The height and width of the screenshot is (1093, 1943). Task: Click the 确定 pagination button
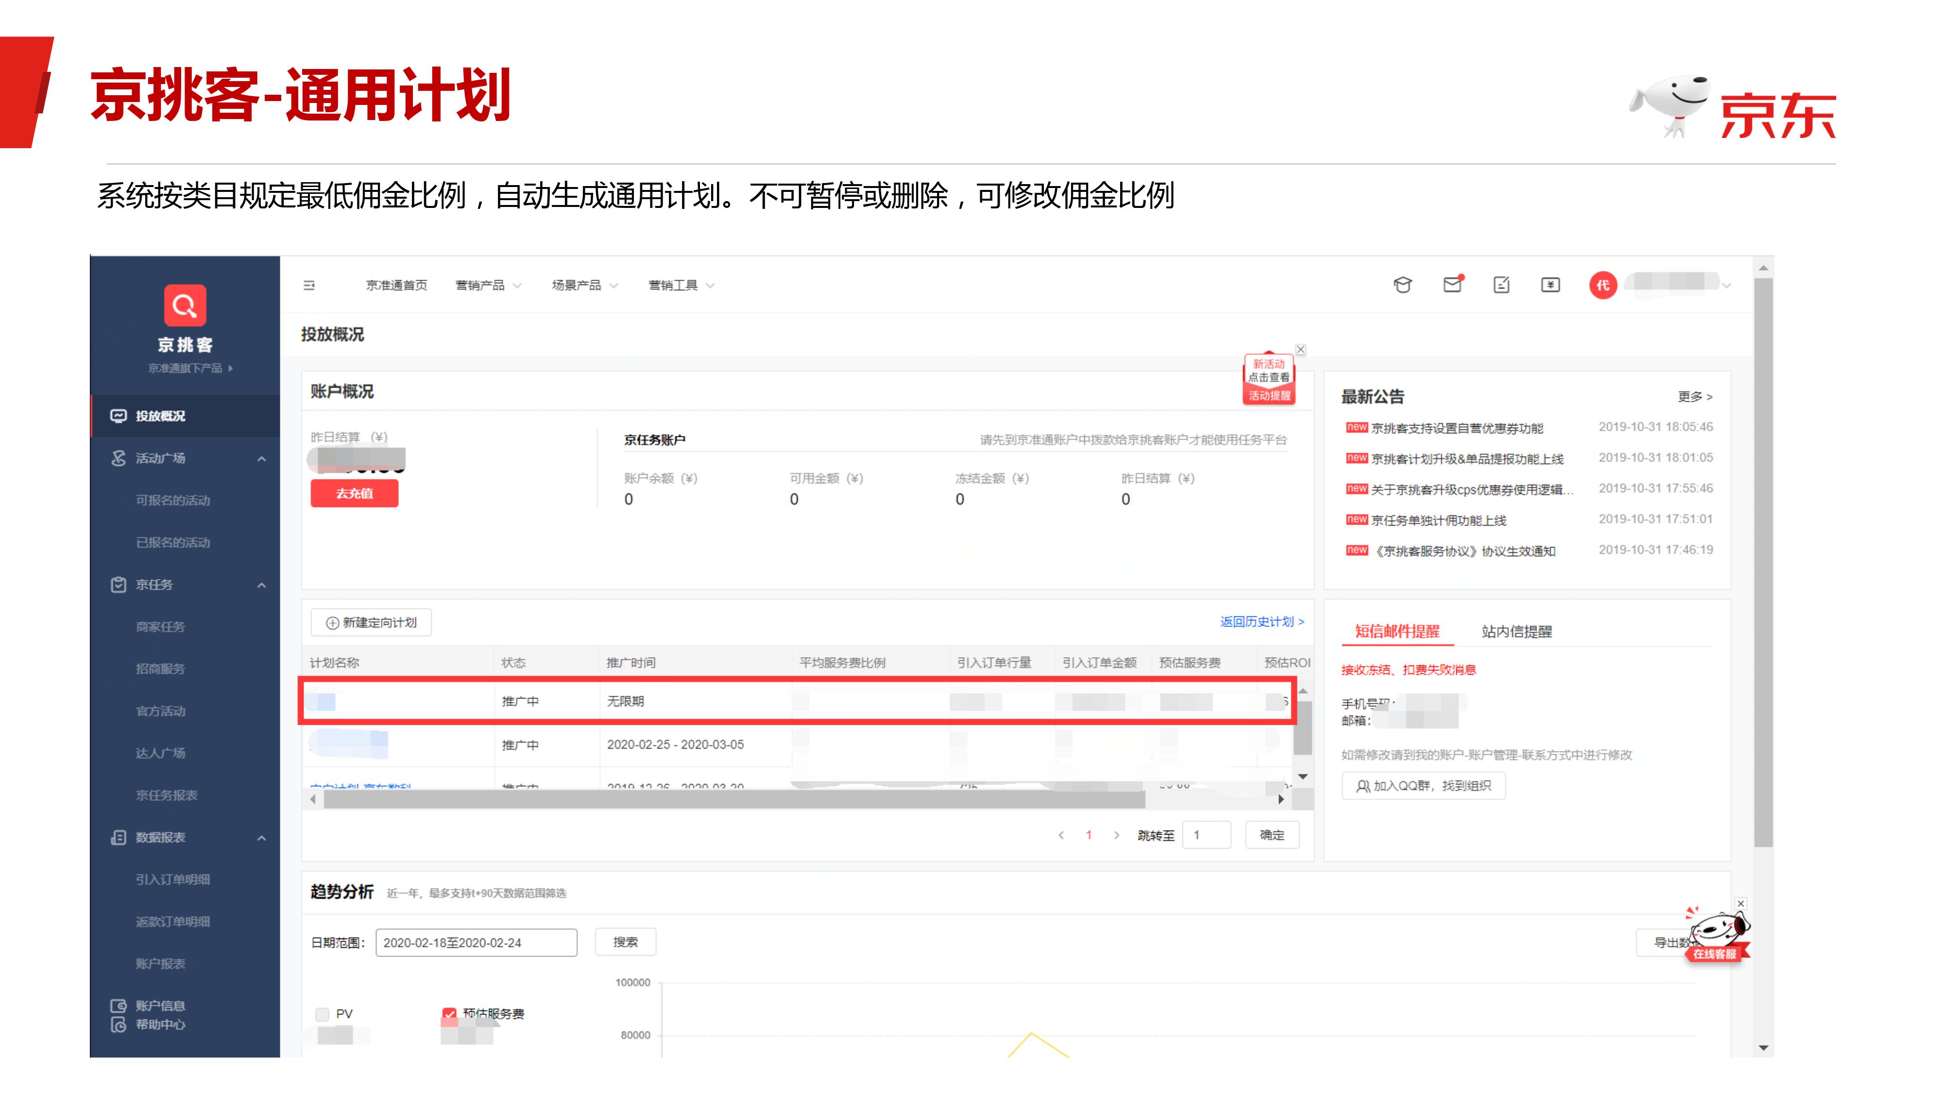[x=1272, y=835]
